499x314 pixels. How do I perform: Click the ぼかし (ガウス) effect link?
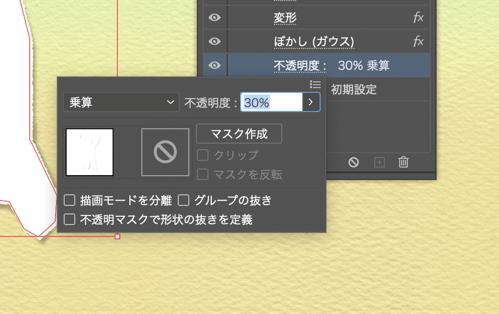pos(314,42)
